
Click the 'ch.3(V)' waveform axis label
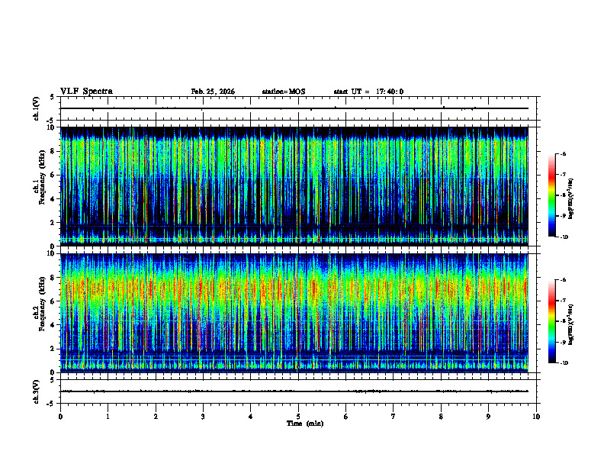pos(36,392)
